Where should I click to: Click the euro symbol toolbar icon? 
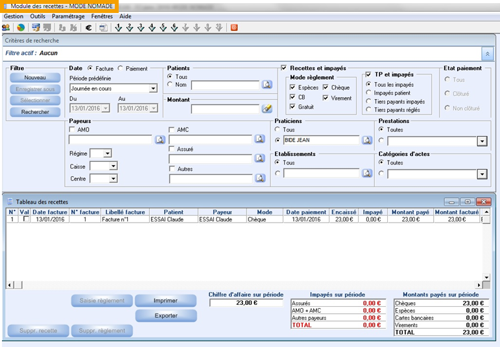click(88, 28)
